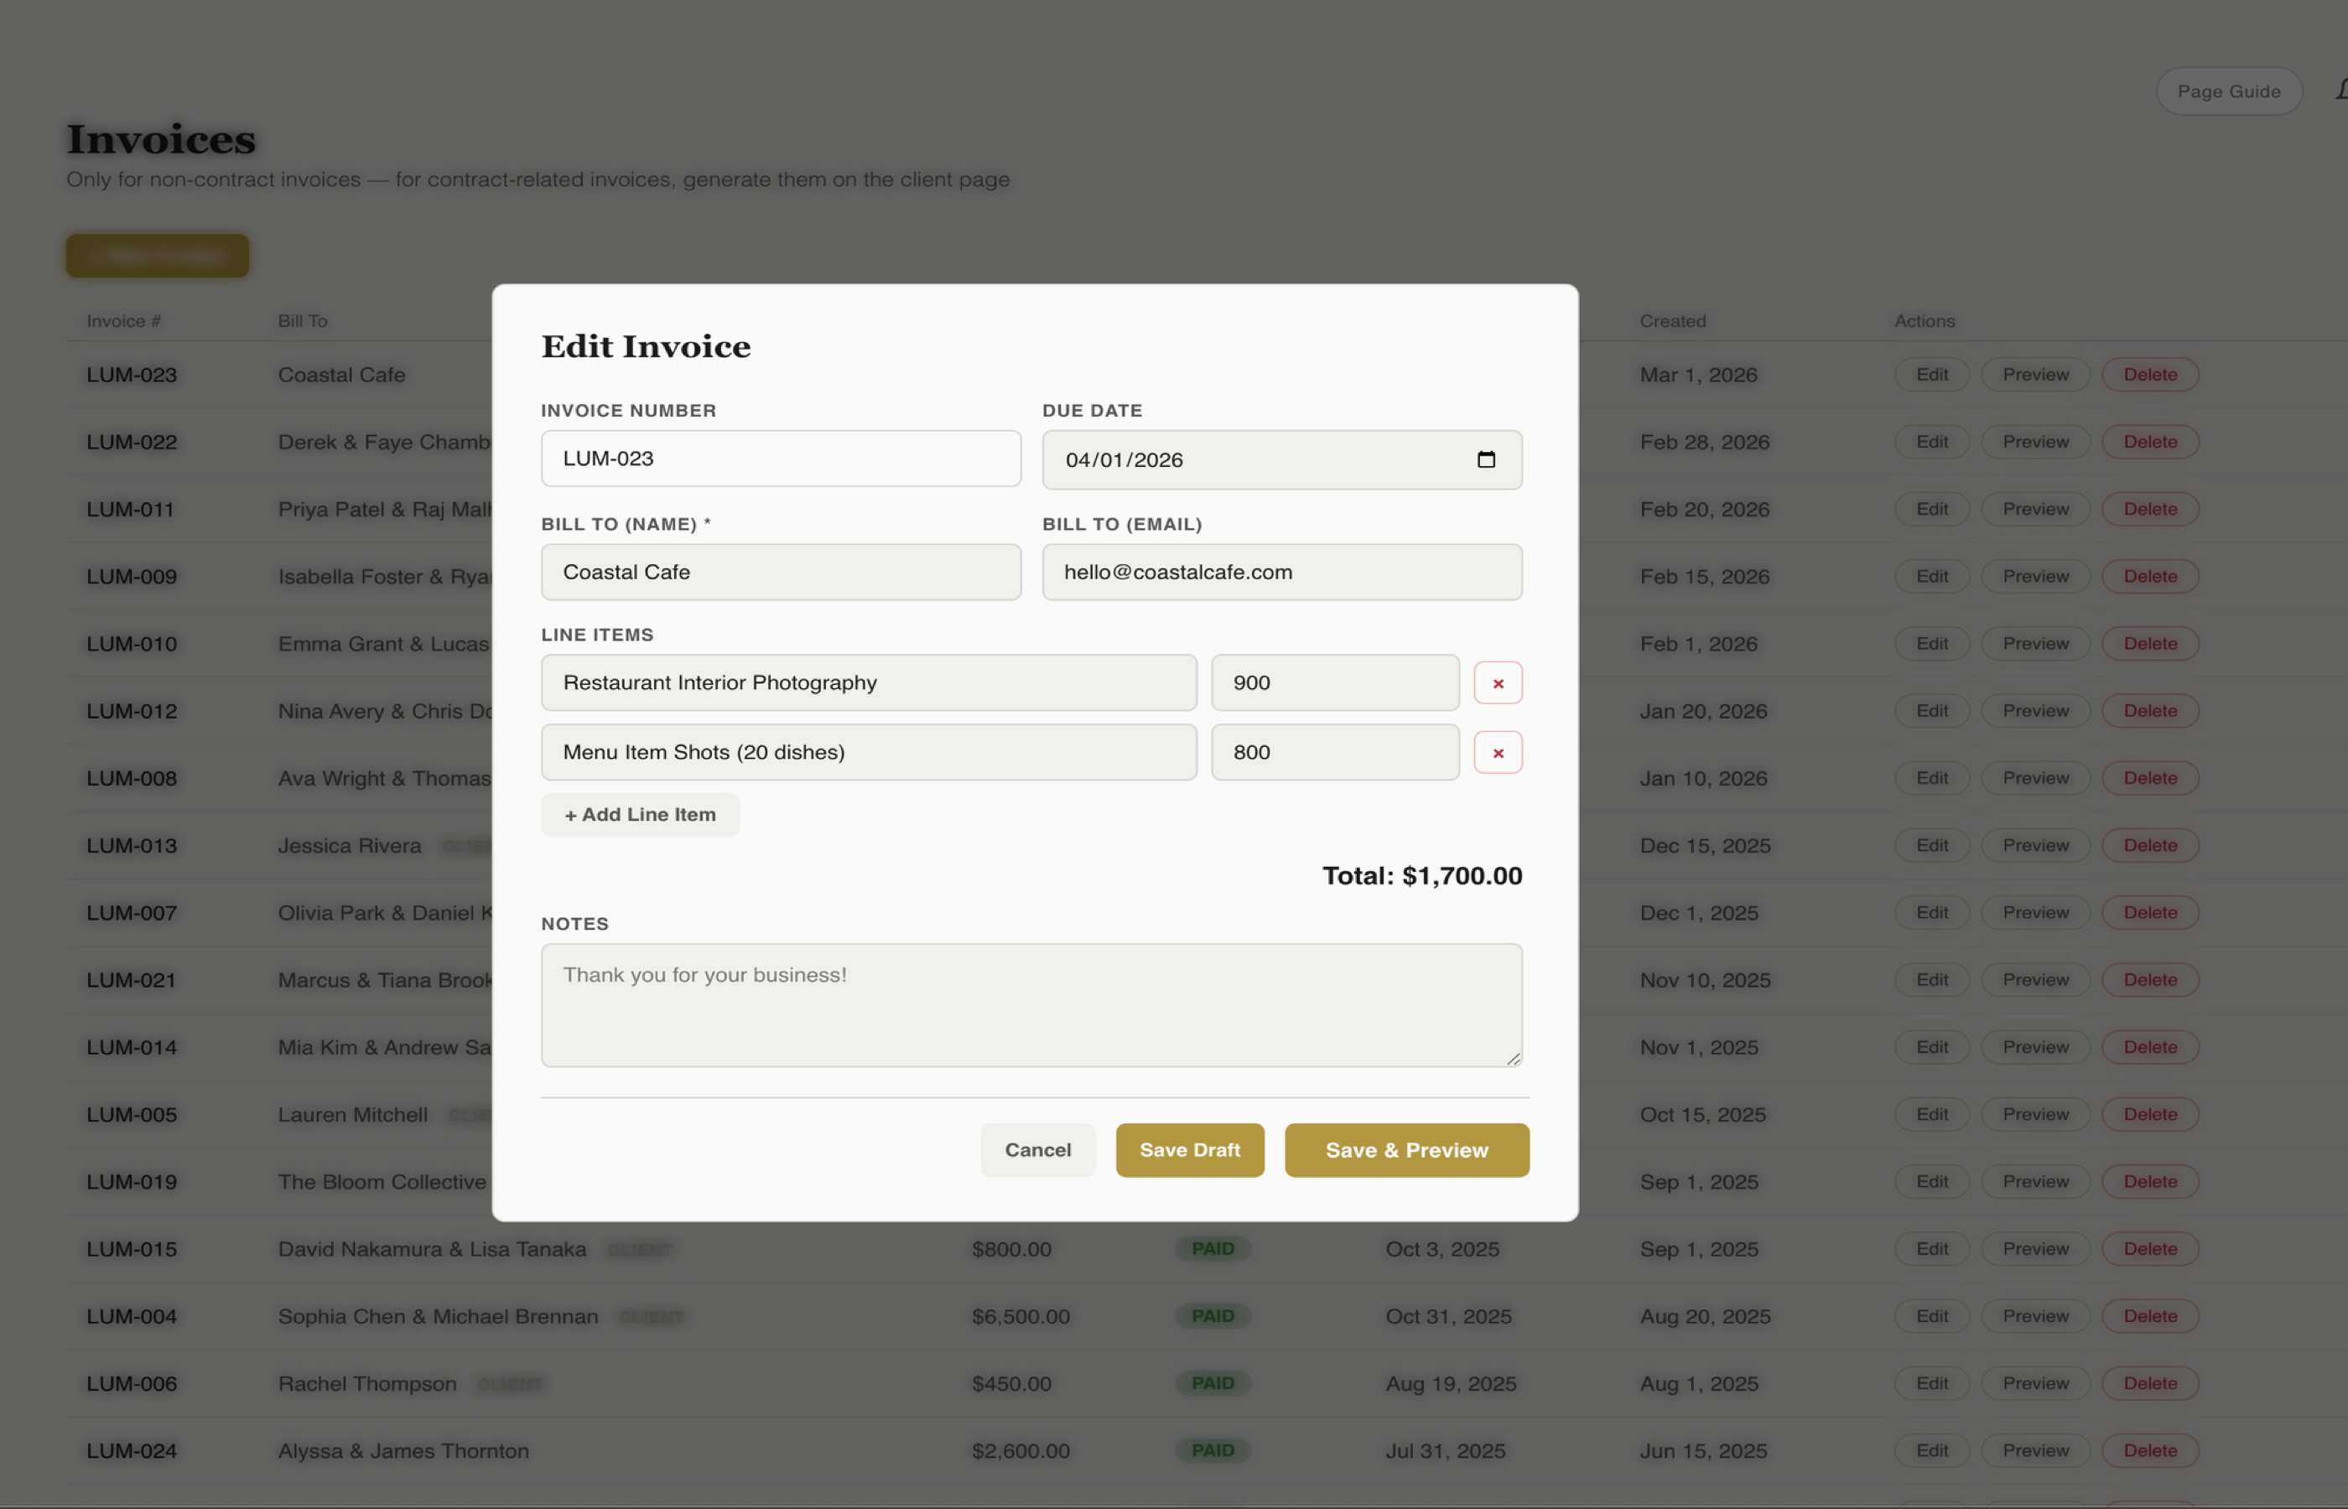Screen dimensions: 2348x1509
Task: Save the invoice as a draft
Action: (x=1190, y=1149)
